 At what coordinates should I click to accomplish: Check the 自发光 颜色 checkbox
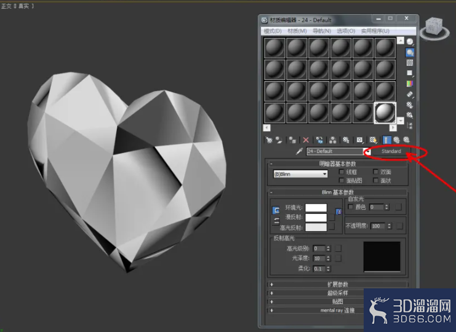[350, 207]
